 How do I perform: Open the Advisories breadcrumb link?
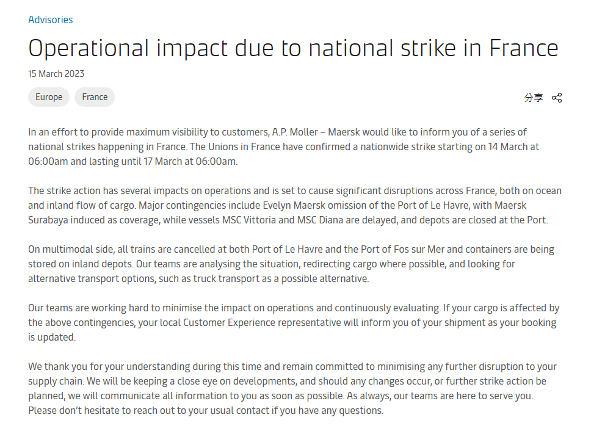click(x=50, y=20)
